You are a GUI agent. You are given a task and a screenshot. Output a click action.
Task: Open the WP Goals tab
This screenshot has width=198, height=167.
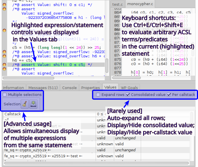(x=129, y=88)
